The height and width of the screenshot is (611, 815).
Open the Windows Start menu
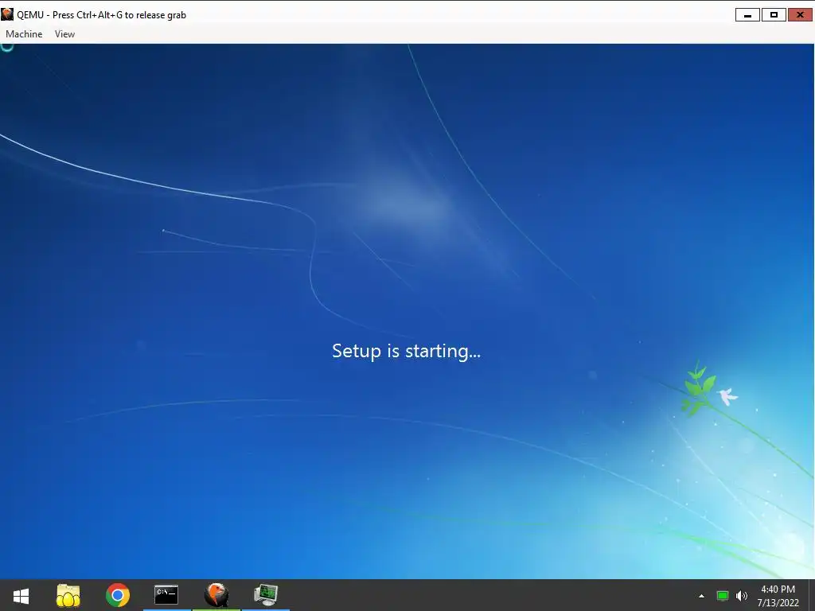point(21,595)
